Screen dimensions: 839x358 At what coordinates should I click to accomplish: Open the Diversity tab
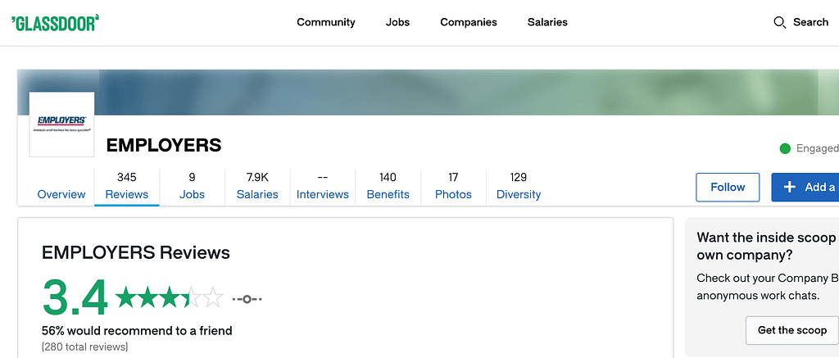point(519,188)
